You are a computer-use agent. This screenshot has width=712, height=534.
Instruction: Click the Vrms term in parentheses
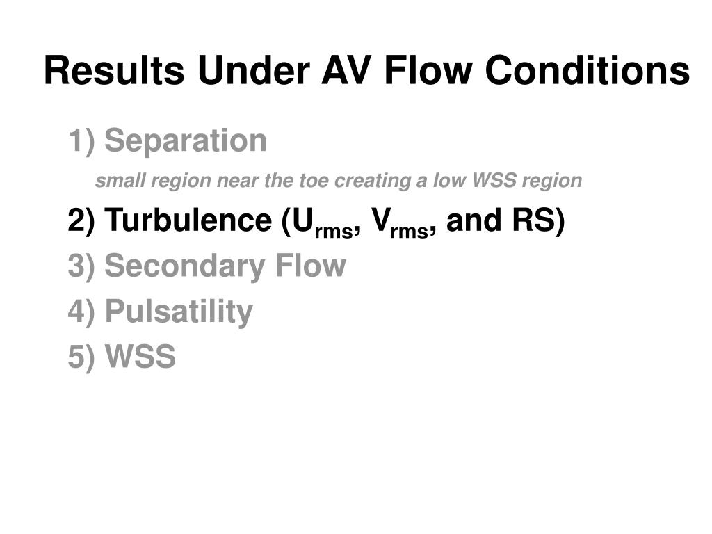(401, 223)
